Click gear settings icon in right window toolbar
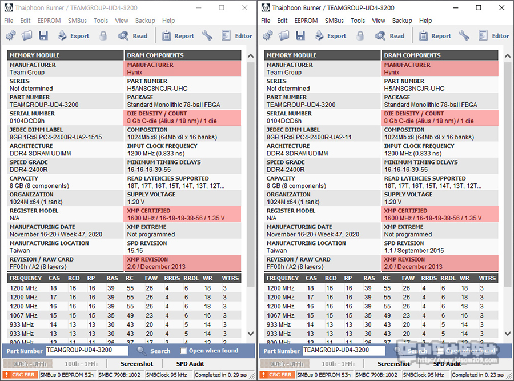This screenshot has width=514, height=381. point(268,35)
